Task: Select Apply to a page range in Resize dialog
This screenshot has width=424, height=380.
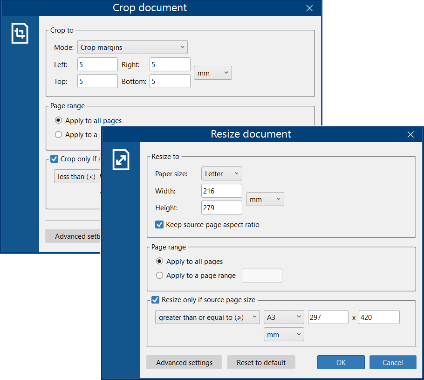Action: click(x=159, y=276)
